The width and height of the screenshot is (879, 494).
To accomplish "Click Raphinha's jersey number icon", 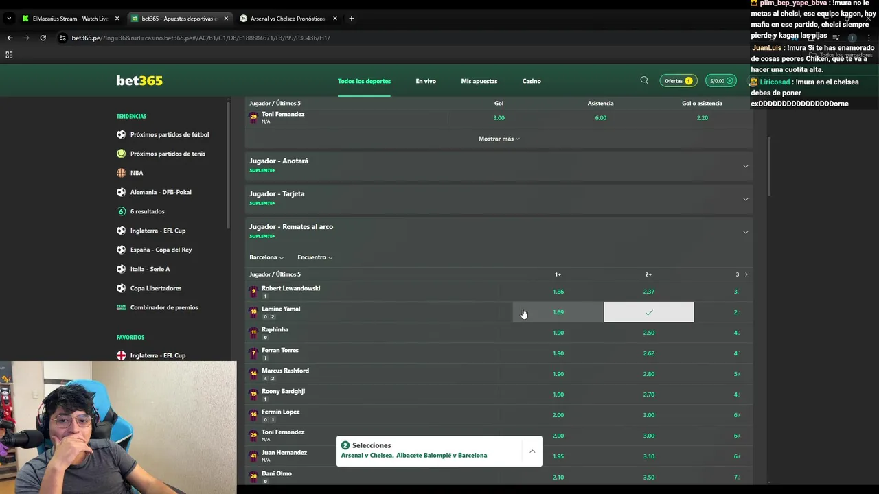I will 253,333.
